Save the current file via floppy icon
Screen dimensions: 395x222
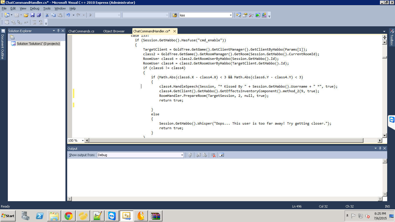tap(32, 15)
